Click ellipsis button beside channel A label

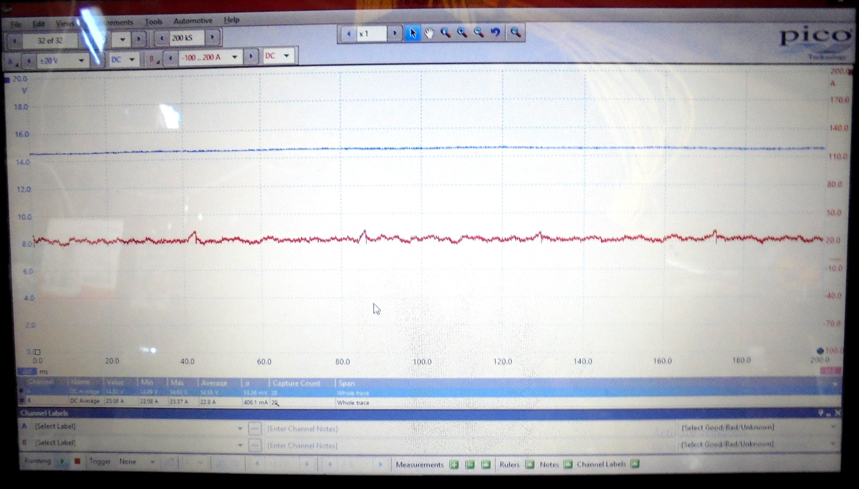[x=255, y=428]
